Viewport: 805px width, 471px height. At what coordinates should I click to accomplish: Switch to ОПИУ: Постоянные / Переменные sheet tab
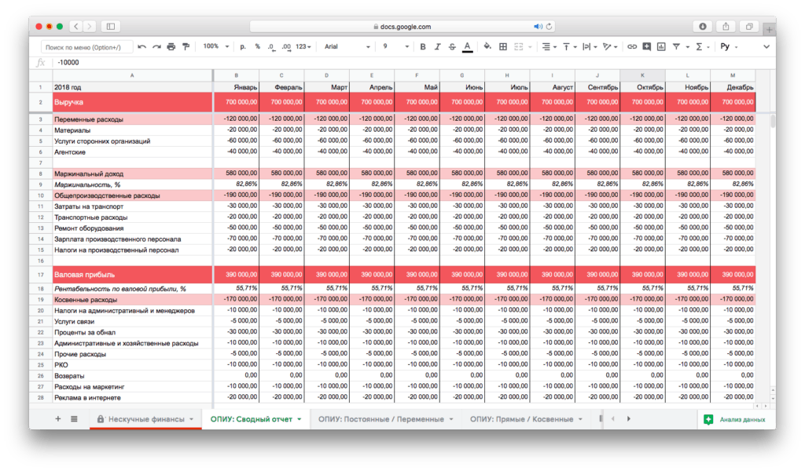click(x=385, y=419)
